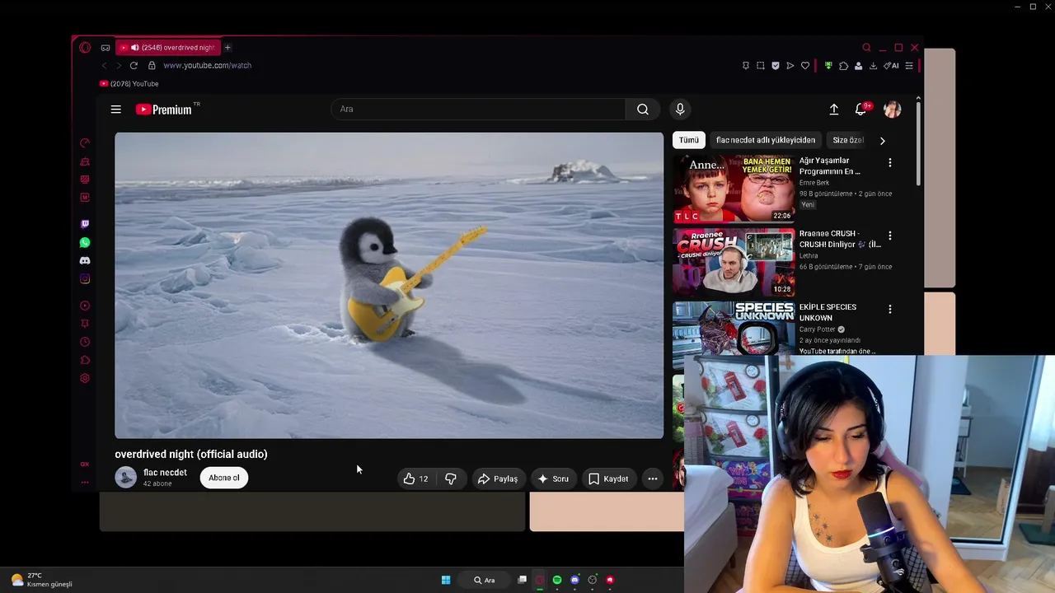This screenshot has width=1055, height=593.
Task: Open Spotify from the taskbar
Action: point(557,580)
